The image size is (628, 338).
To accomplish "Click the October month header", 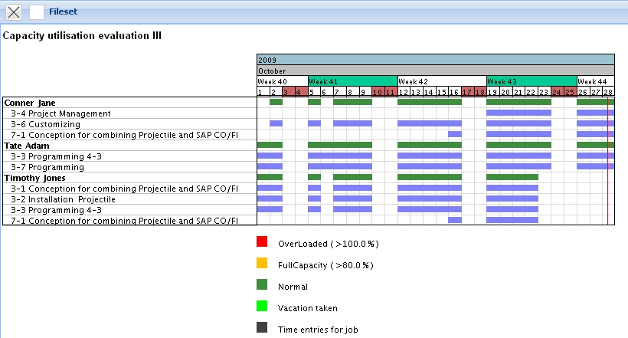I will (435, 71).
